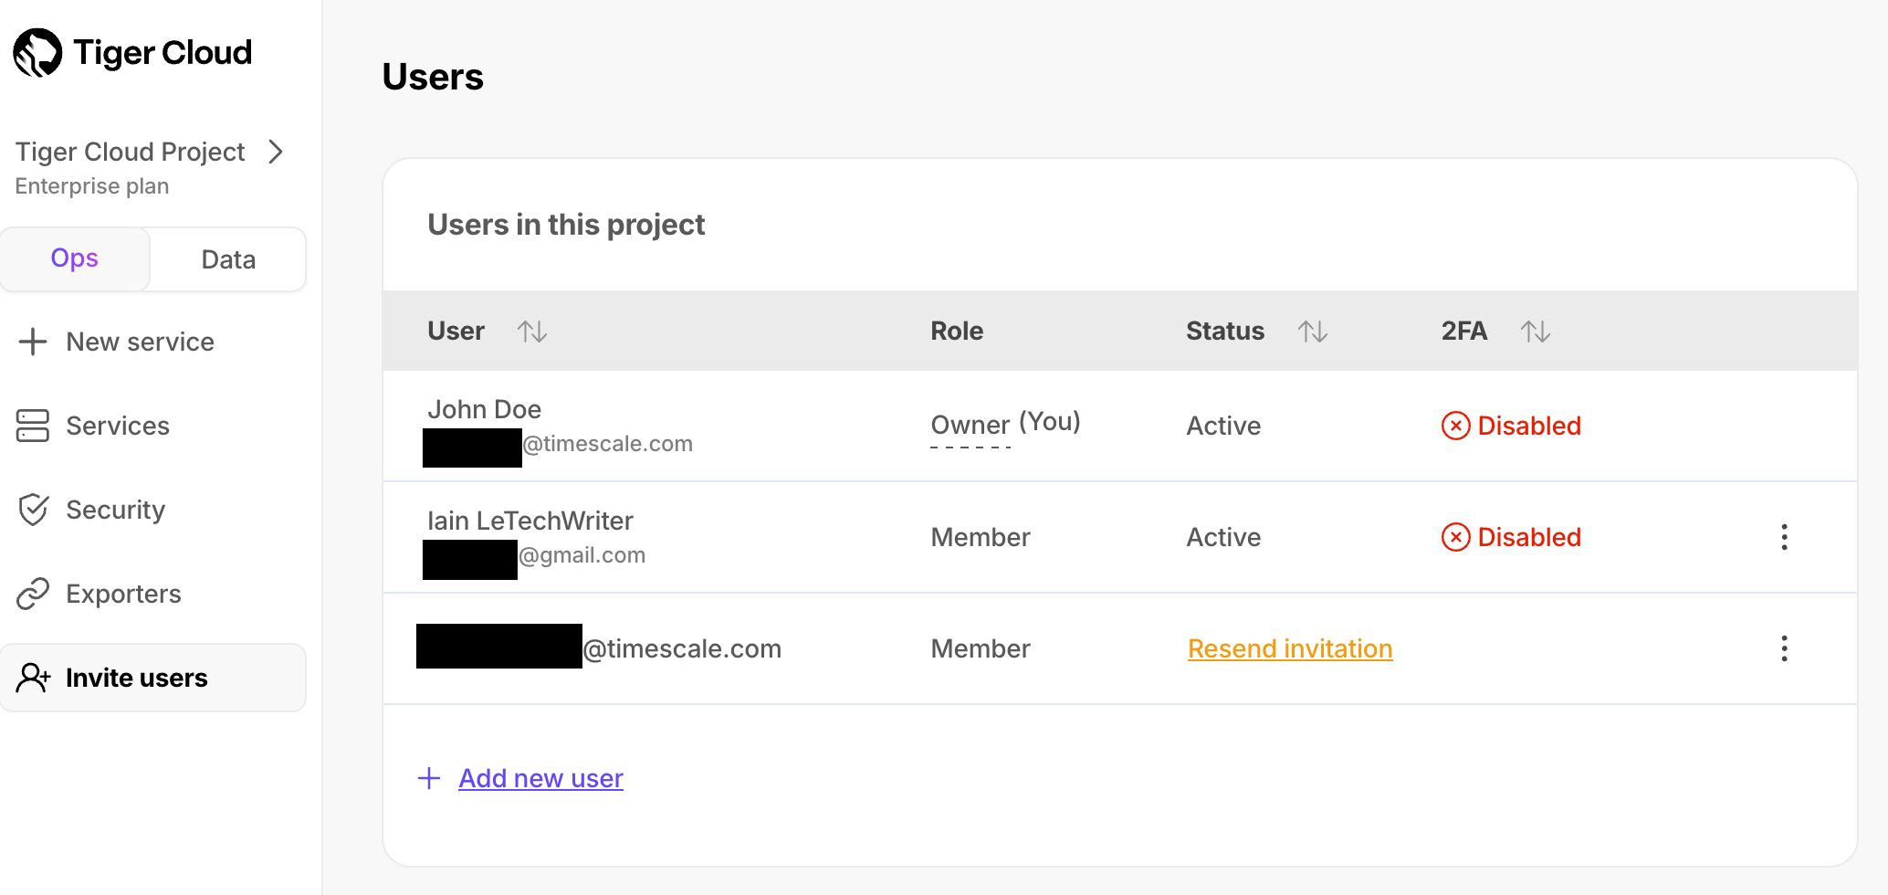This screenshot has height=895, width=1888.
Task: Click the Status column header
Action: coord(1225,331)
